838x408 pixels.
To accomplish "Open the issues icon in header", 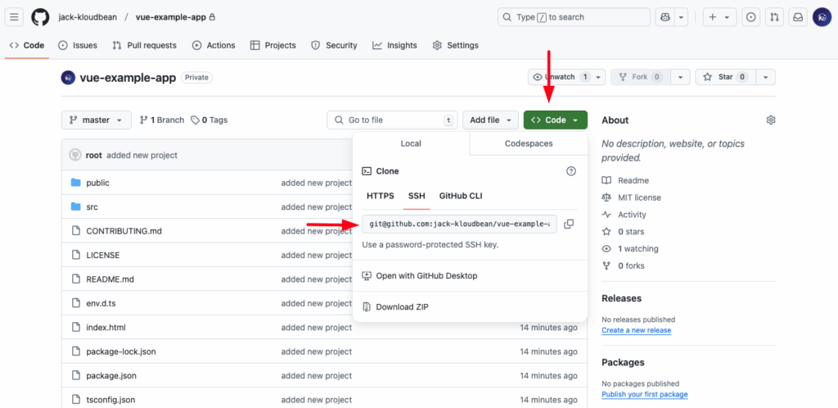I will coord(751,17).
